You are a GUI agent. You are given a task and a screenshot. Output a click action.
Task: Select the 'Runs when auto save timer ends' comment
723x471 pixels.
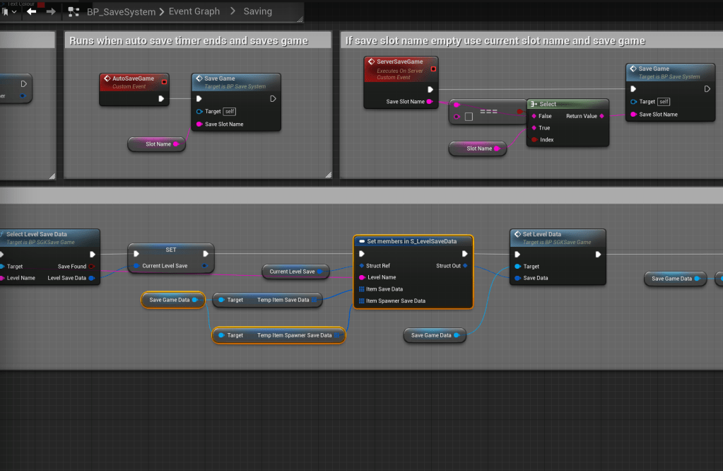(189, 41)
